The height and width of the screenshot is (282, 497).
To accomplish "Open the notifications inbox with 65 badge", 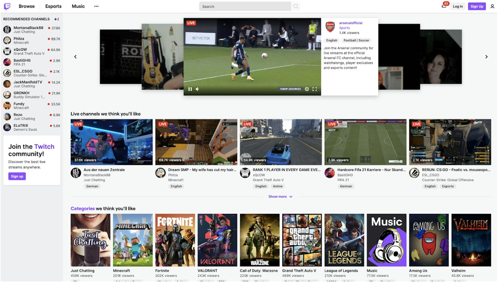I will pyautogui.click(x=444, y=6).
